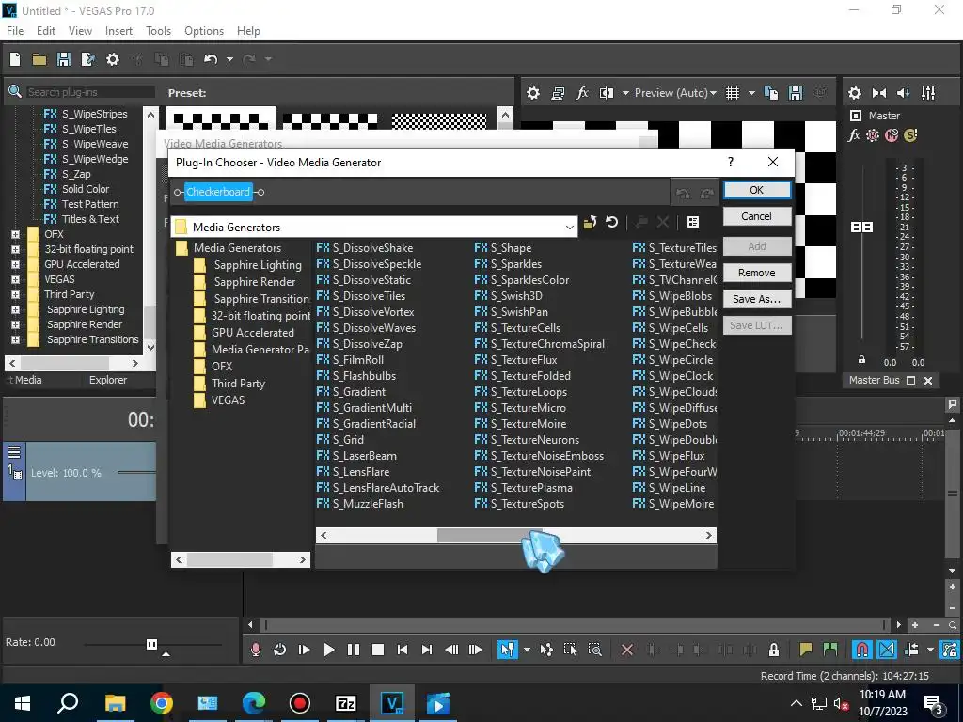This screenshot has width=963, height=722.
Task: Click the Stop button in transport bar
Action: 378,650
